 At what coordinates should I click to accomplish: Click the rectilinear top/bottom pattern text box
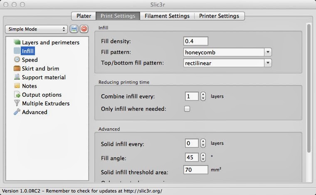click(224, 63)
